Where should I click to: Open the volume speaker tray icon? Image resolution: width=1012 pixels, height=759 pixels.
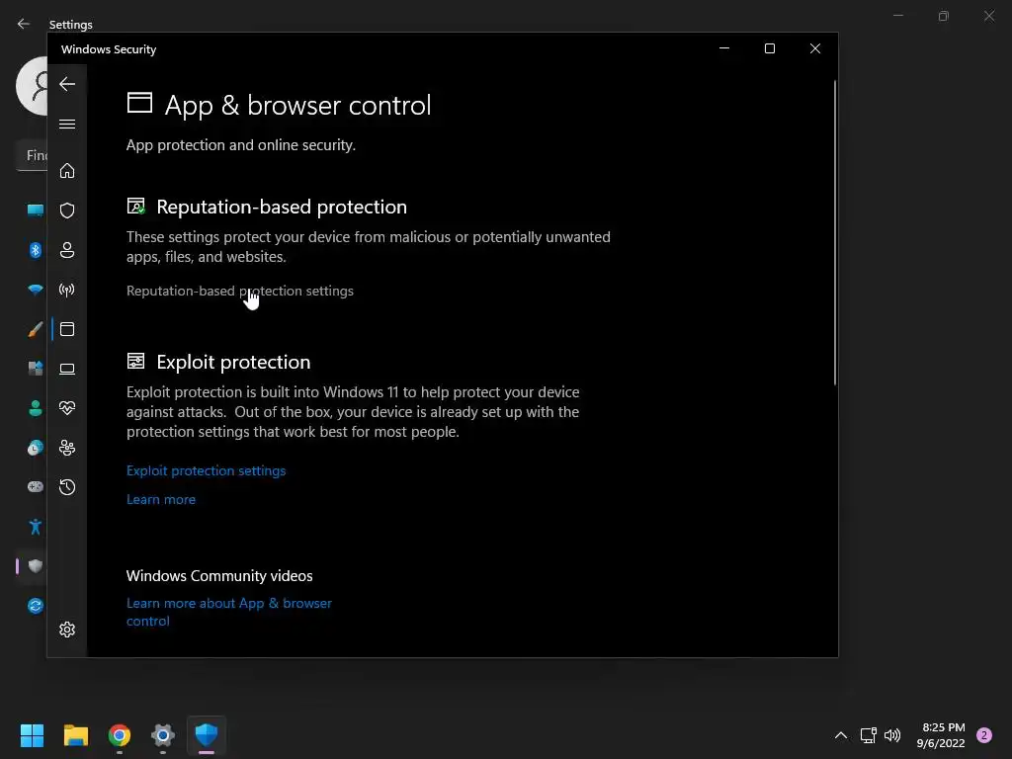[x=892, y=735]
